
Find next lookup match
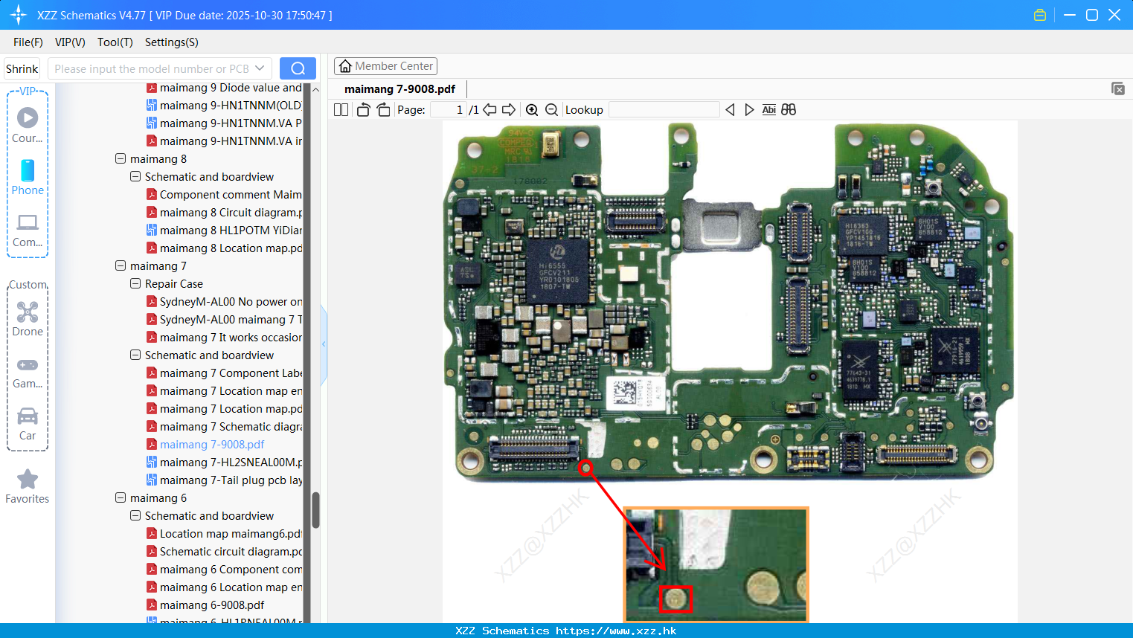(x=749, y=109)
